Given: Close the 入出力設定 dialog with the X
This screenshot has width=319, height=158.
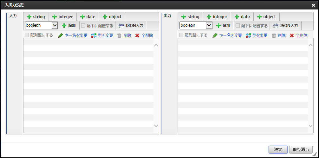Looking at the screenshot, I should [x=313, y=5].
